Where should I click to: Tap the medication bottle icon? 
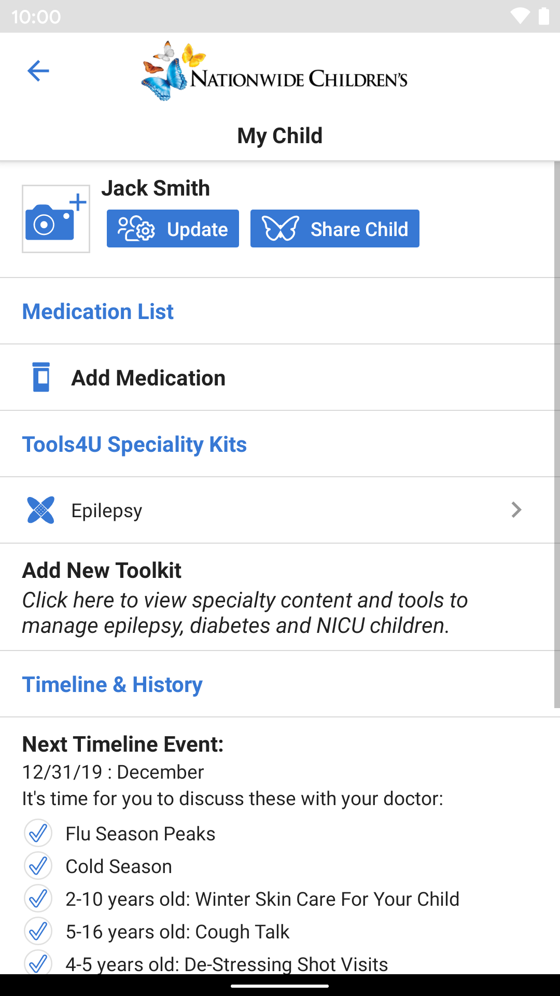41,377
